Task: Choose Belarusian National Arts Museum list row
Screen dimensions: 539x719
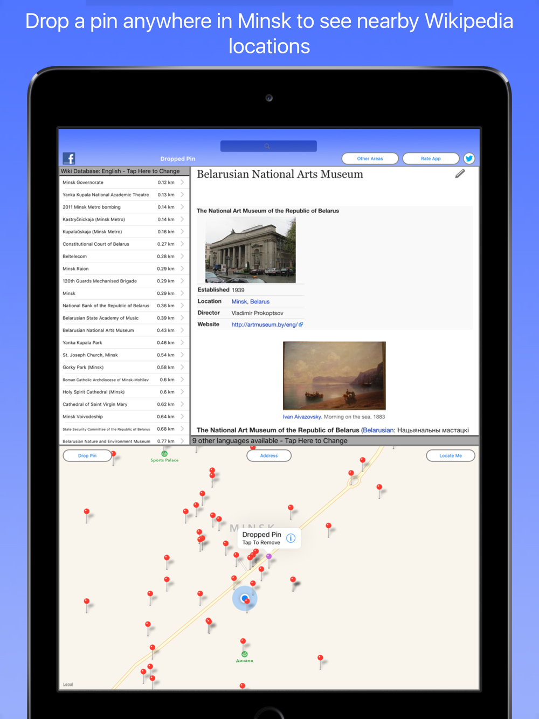Action: (124, 330)
